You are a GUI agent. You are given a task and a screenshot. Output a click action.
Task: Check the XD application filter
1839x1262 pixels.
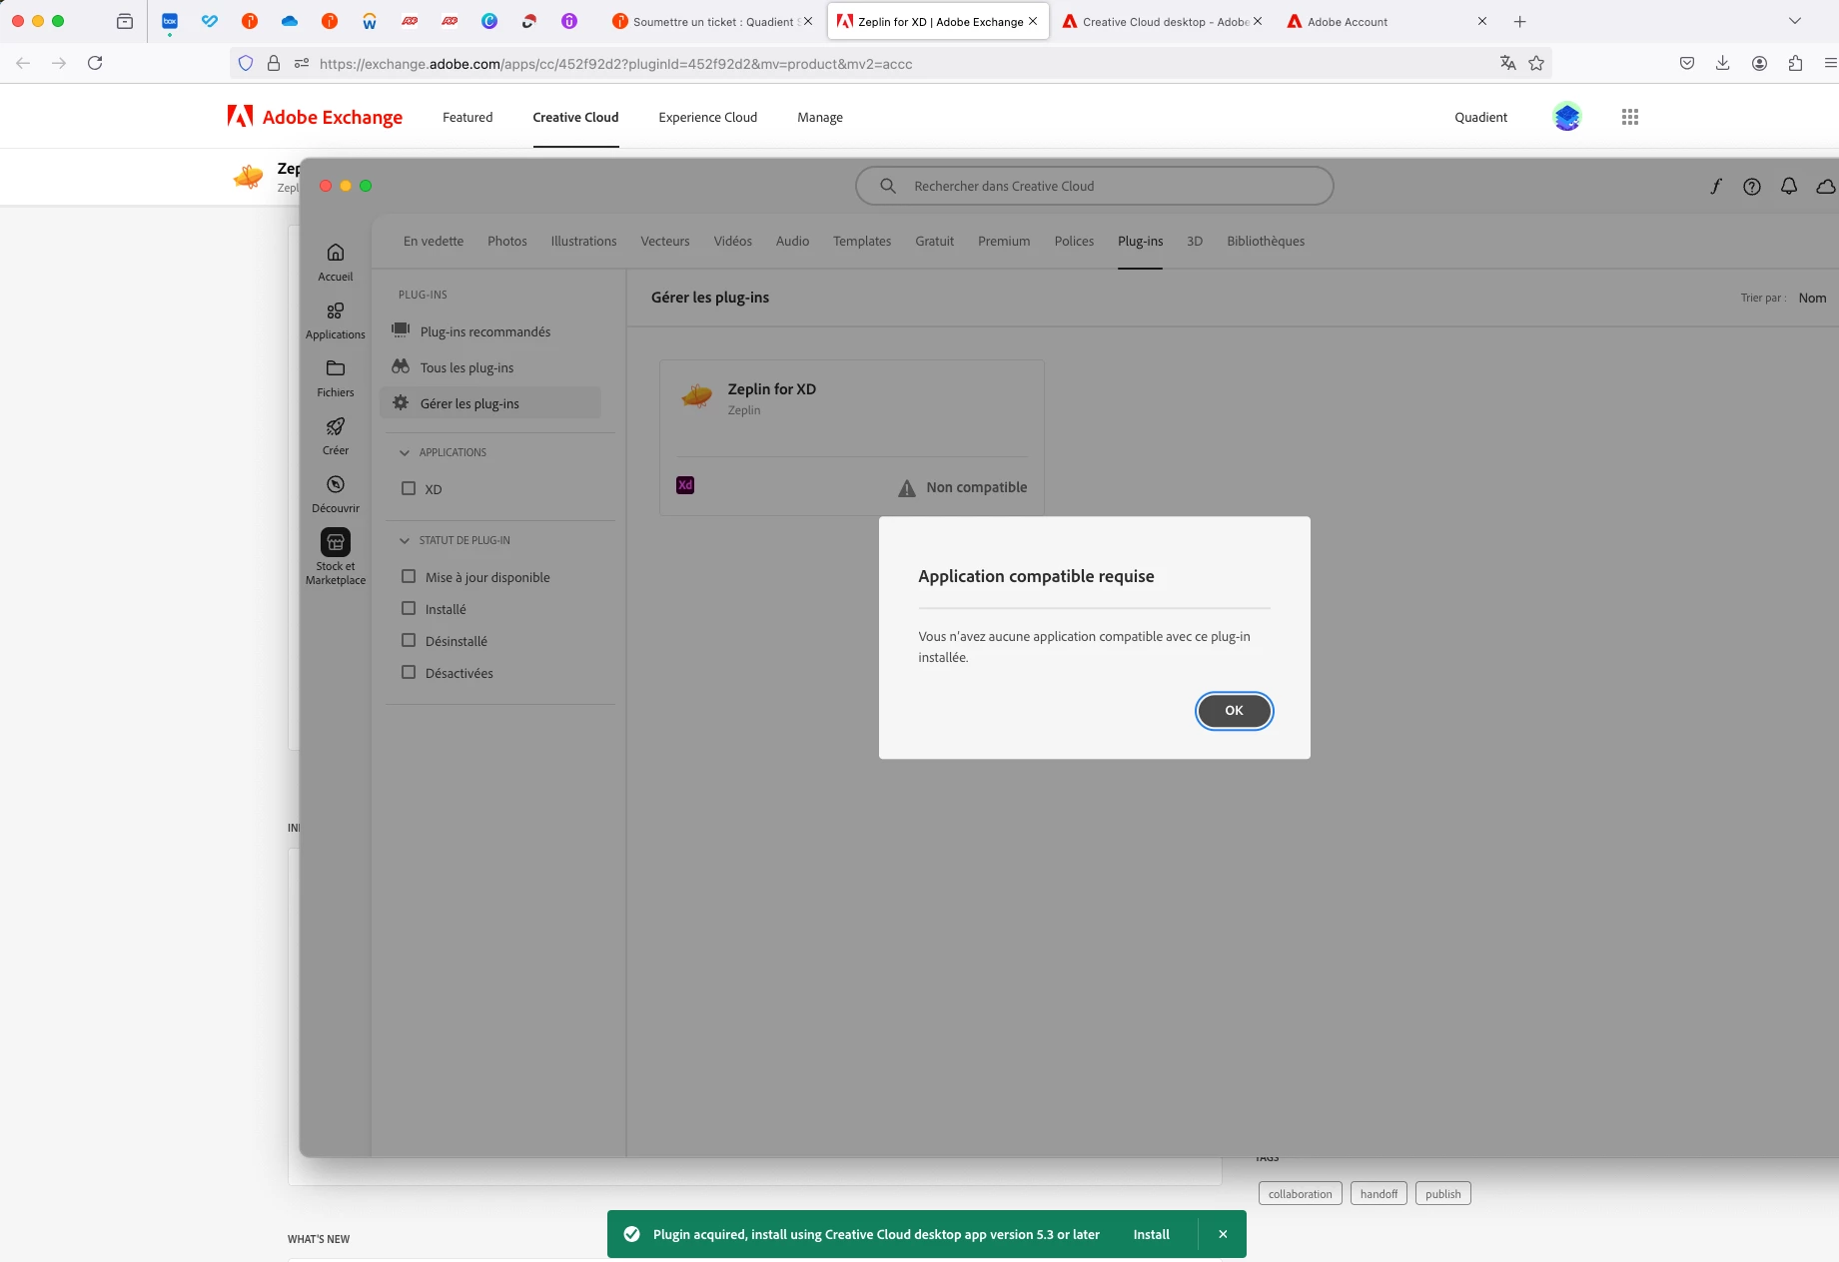(x=409, y=488)
